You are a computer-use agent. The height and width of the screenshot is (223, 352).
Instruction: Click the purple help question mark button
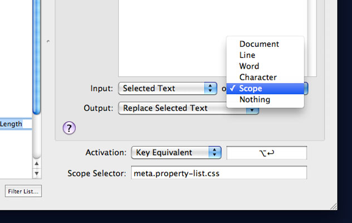click(69, 128)
